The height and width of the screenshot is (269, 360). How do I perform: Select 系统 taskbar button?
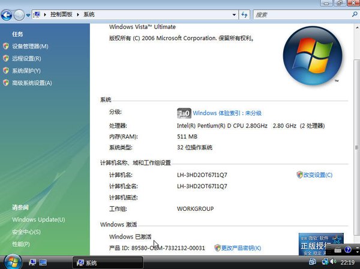108,262
